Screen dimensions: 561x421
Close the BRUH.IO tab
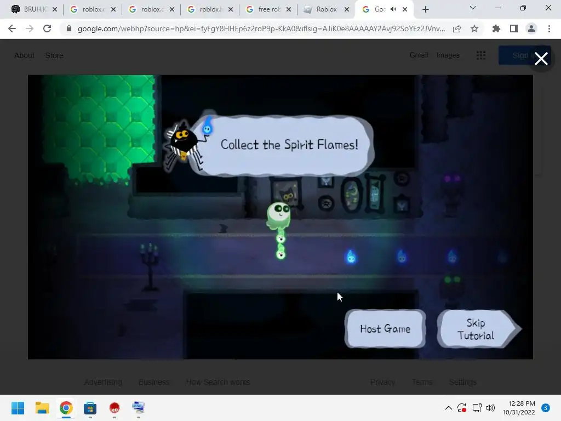point(55,9)
